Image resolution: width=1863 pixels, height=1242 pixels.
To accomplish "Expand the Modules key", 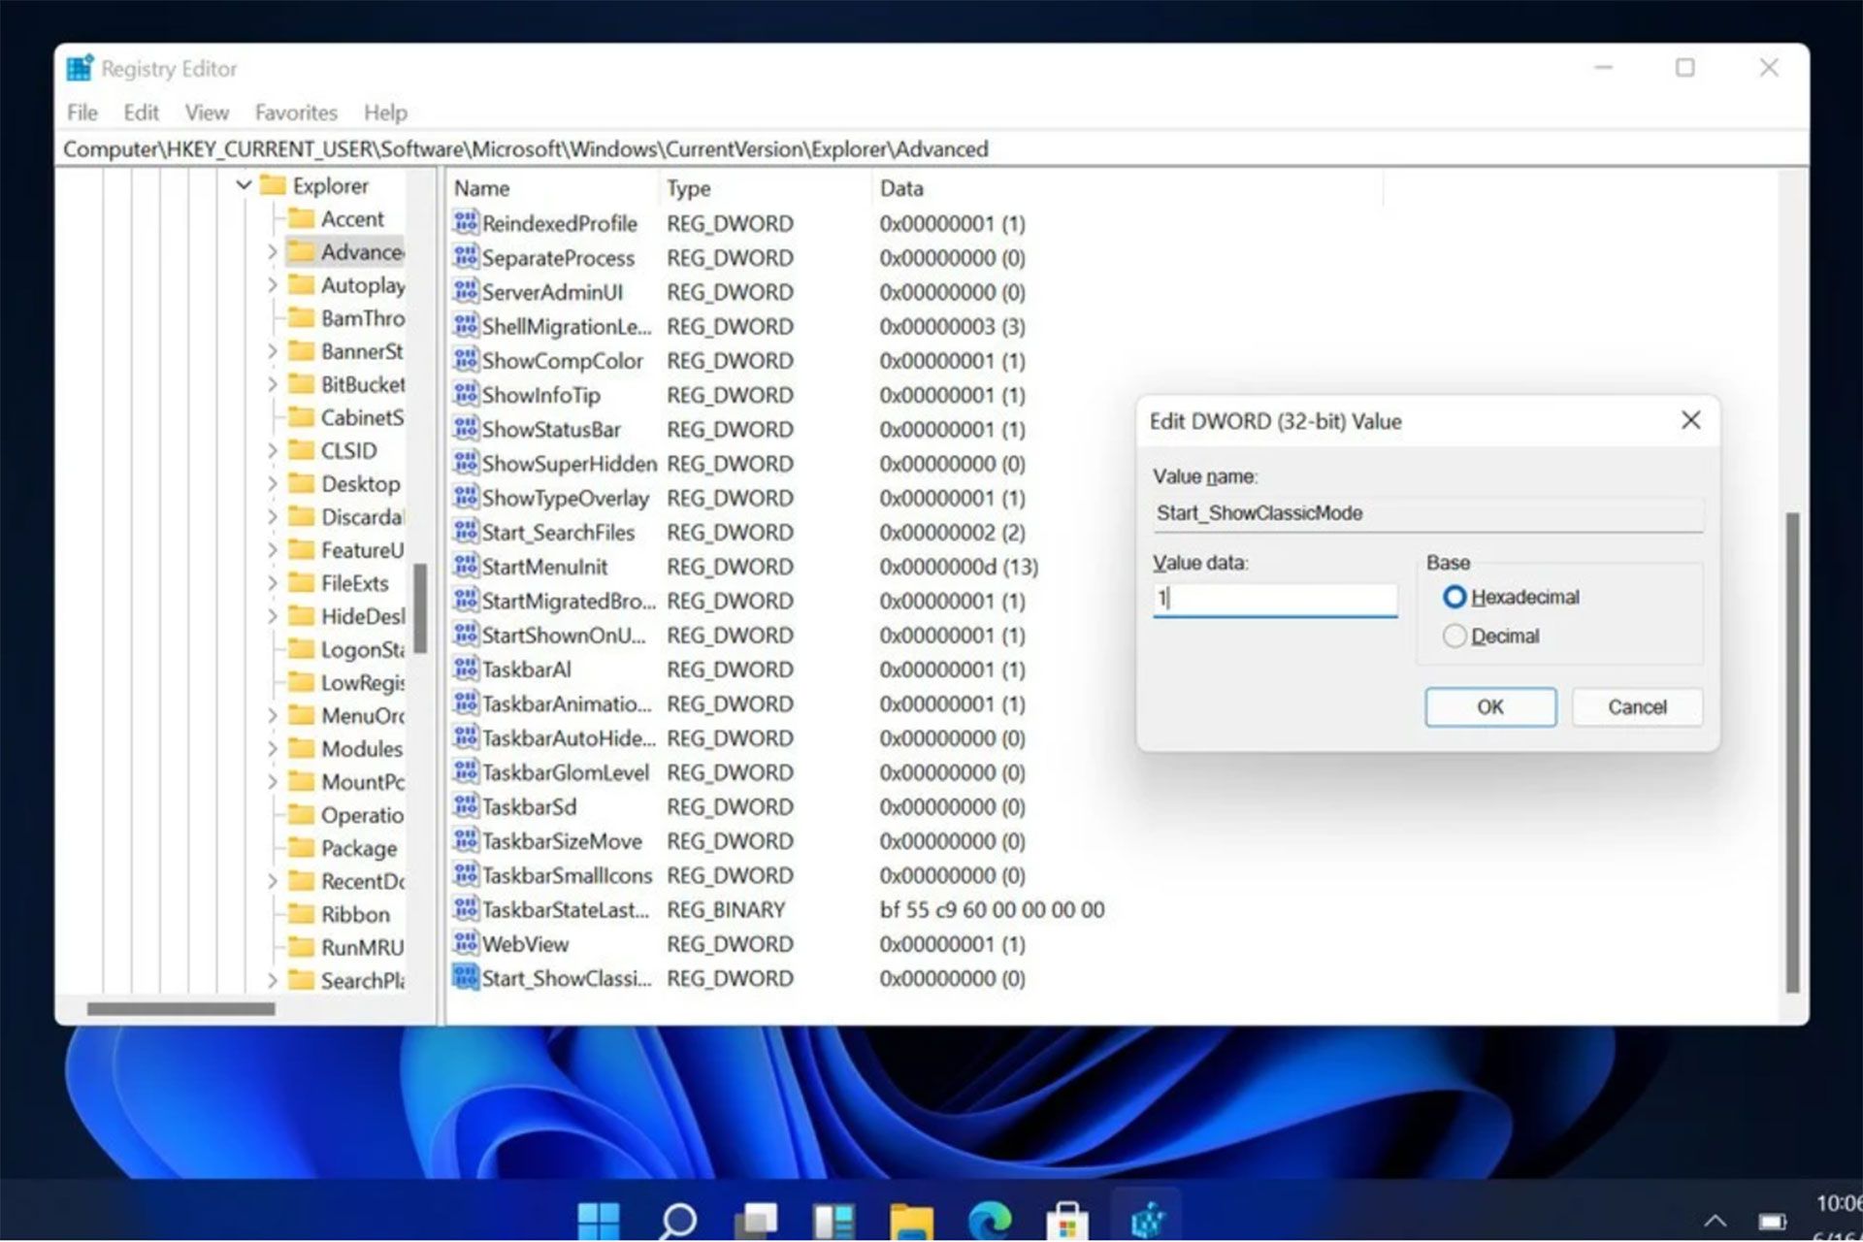I will (x=272, y=748).
